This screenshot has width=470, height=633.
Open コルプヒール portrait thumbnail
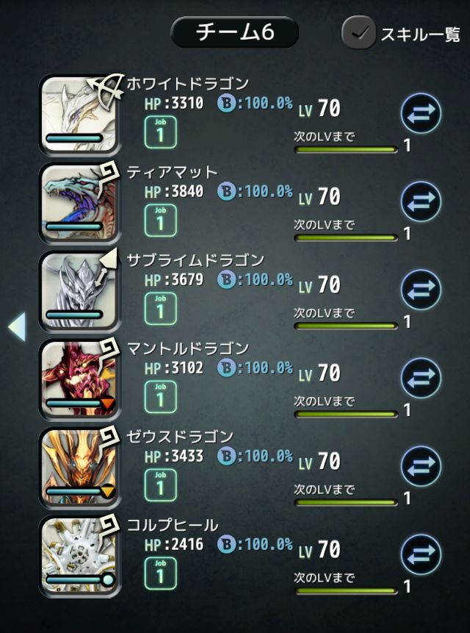(x=80, y=556)
